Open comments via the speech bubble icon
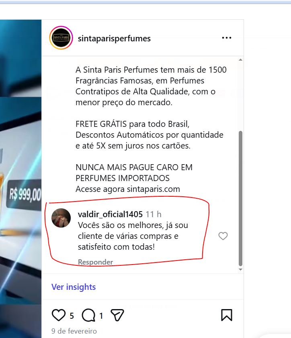Viewport: 291px width, 338px height. tap(88, 316)
